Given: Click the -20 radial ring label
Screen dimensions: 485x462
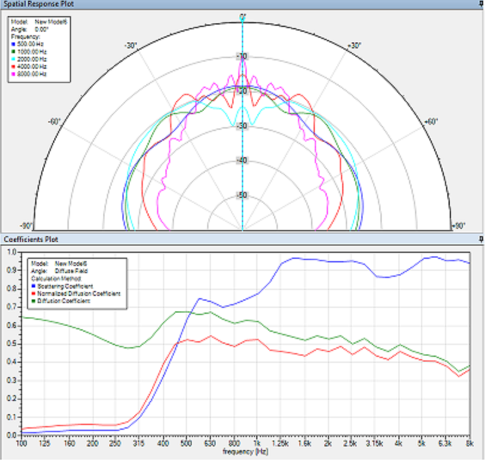Looking at the screenshot, I should coord(242,91).
